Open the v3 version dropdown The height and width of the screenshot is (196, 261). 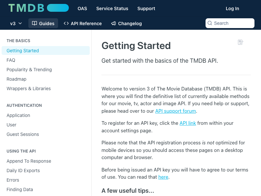click(x=16, y=23)
